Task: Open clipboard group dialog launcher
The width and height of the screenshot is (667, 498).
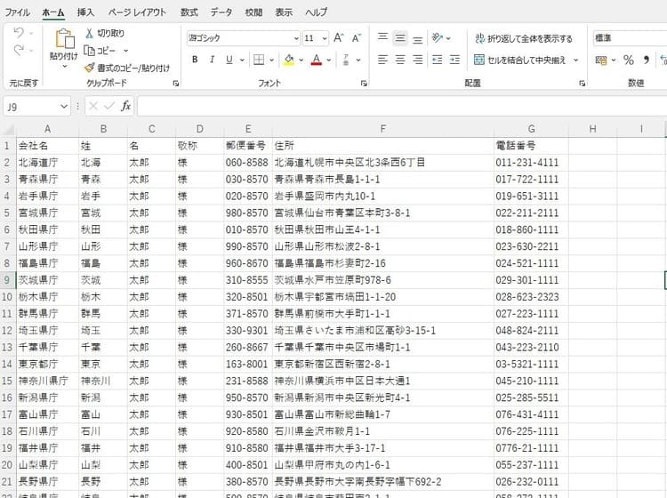Action: coord(175,84)
